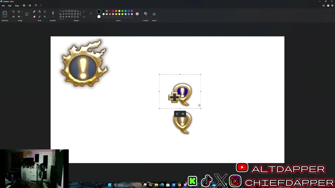Click the Share icon next to Save
The width and height of the screenshot is (335, 188).
click(x=30, y=5)
